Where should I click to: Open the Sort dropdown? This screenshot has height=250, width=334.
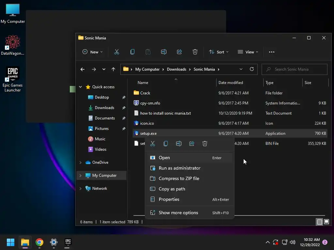[219, 52]
